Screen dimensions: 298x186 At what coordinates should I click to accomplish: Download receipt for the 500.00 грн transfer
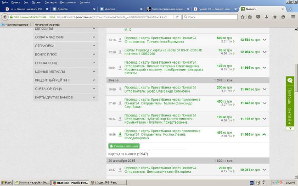click(x=120, y=39)
